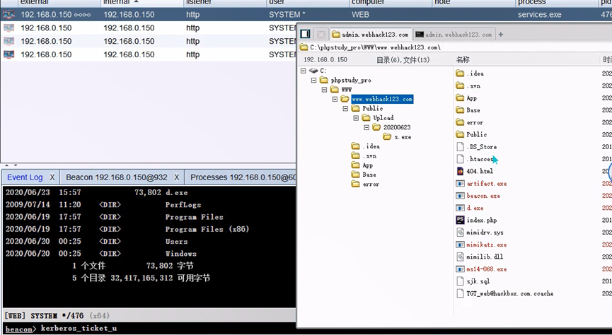The height and width of the screenshot is (335, 612).
Task: Select the mimidrv.sys file icon
Action: pos(460,233)
